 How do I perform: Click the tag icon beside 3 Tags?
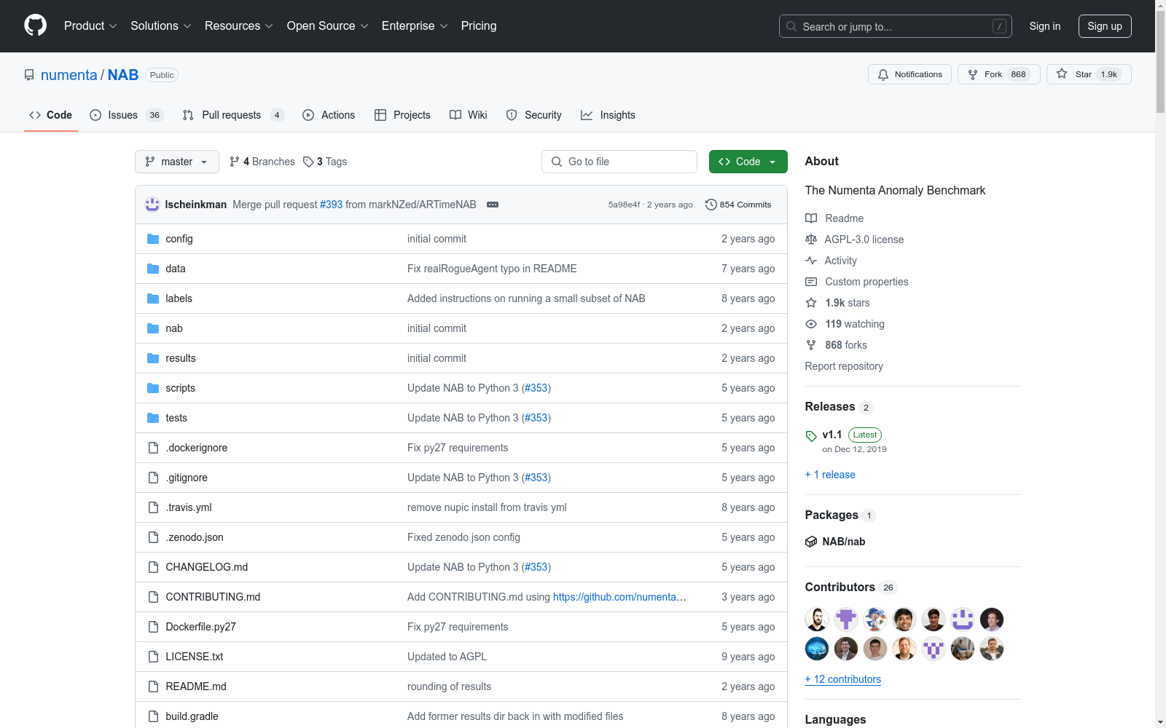click(x=308, y=162)
